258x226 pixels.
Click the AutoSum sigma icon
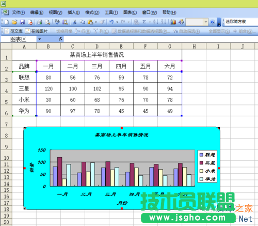click(x=144, y=22)
